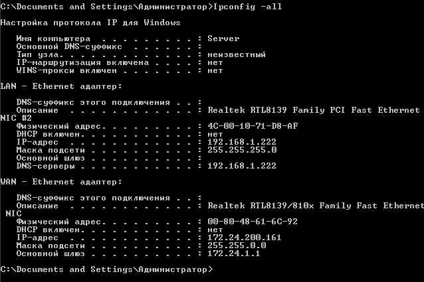Click WAN subnet mask 255.255.0.0
This screenshot has height=282, width=424.
pyautogui.click(x=237, y=246)
